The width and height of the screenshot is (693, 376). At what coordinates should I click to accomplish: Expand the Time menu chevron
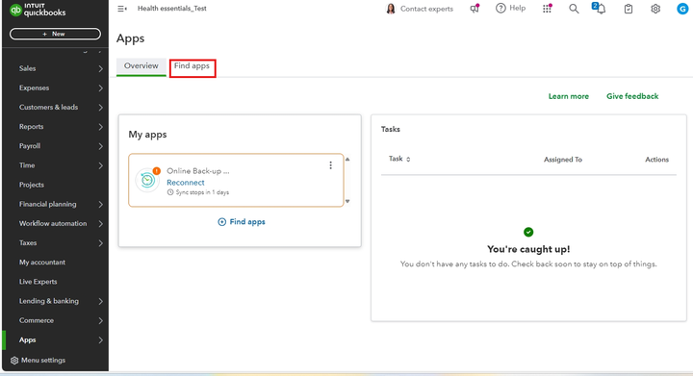pos(100,165)
